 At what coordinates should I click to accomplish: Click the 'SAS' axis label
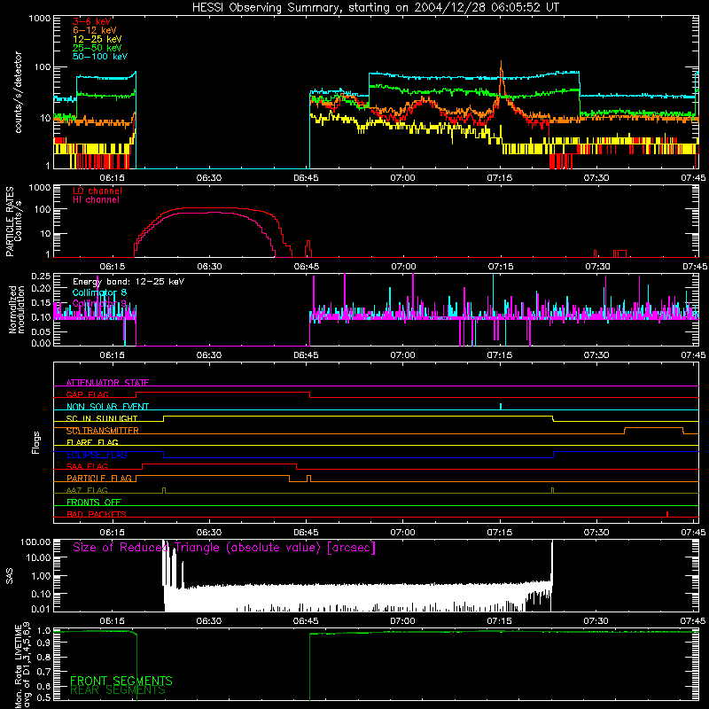(9, 576)
